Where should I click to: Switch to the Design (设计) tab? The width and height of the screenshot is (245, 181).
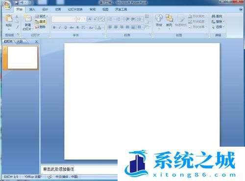[45, 9]
